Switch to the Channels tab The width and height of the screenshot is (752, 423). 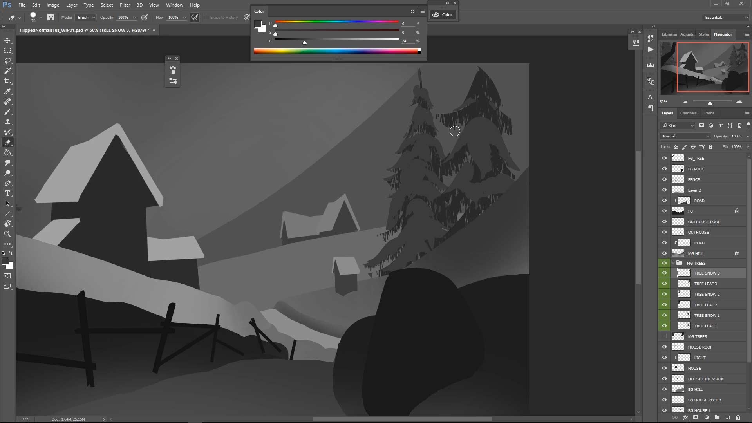[x=688, y=113]
